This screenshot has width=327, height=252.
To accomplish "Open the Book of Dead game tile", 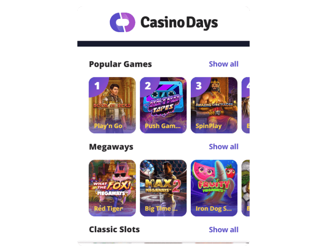I will pyautogui.click(x=112, y=105).
